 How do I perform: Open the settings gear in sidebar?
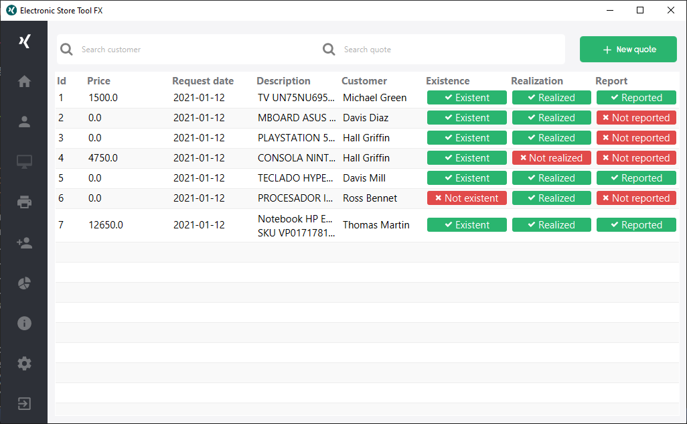24,364
